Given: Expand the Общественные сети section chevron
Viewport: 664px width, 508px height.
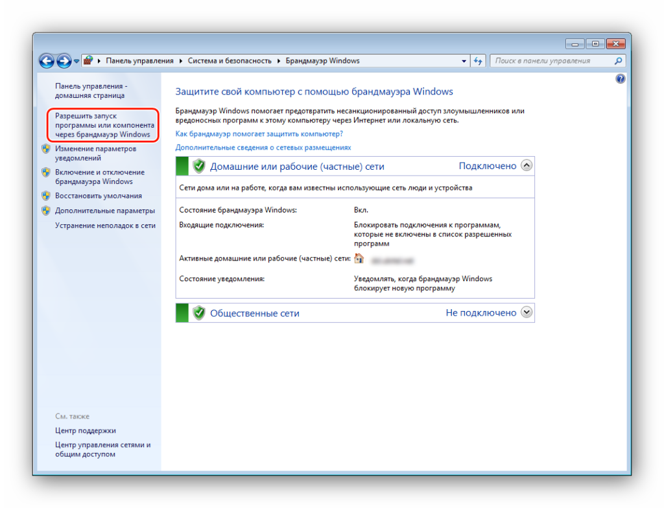Looking at the screenshot, I should 527,312.
